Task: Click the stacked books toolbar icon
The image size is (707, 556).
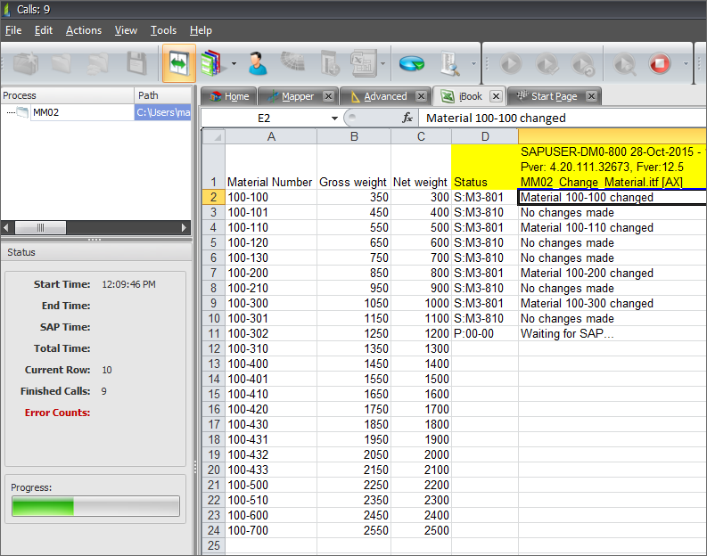Action: 211,64
